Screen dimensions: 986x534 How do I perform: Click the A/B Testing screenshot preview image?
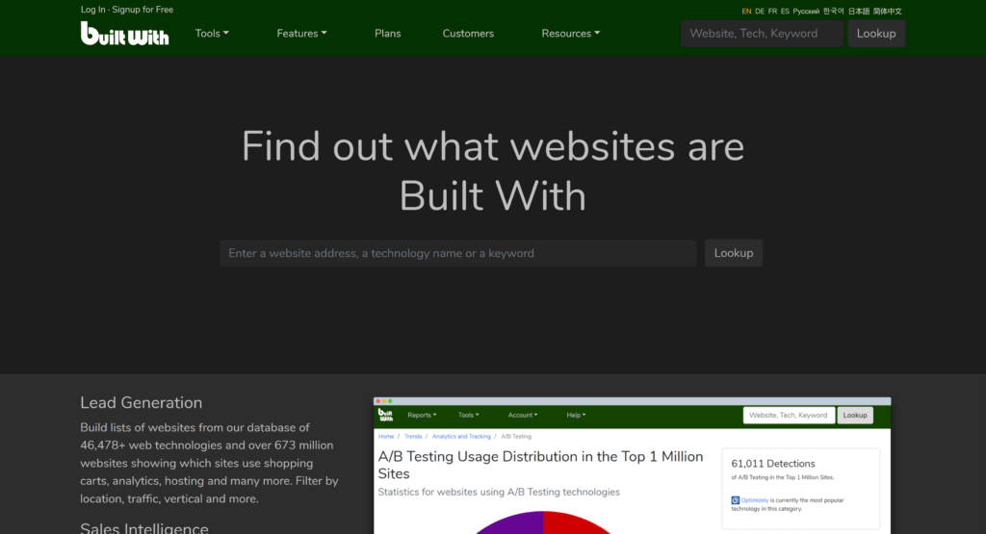coord(632,466)
